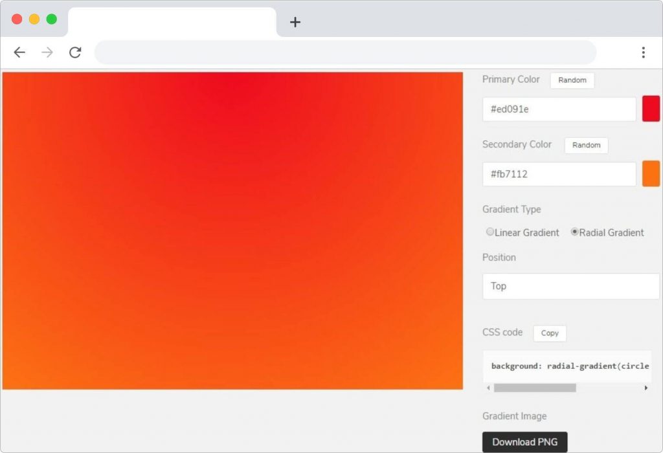Randomize the Secondary Color
Image resolution: width=663 pixels, height=453 pixels.
tap(586, 146)
